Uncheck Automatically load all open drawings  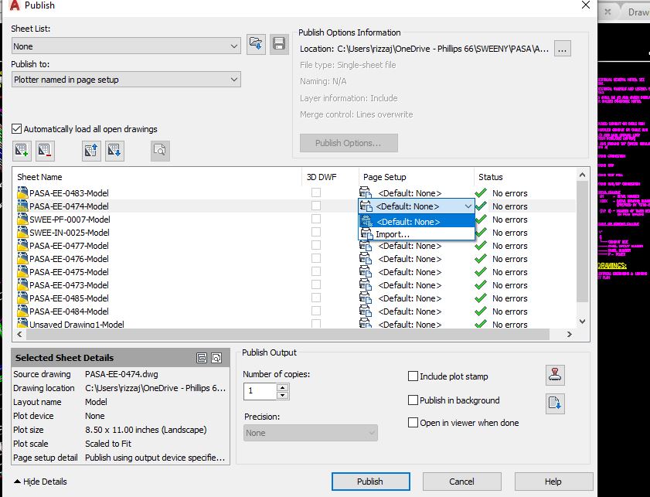[x=17, y=129]
